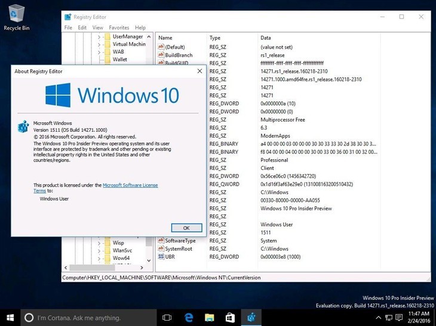
Task: Click the Windows Start button
Action: [x=10, y=318]
